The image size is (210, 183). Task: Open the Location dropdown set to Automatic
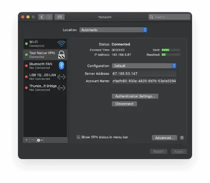[x=113, y=30]
